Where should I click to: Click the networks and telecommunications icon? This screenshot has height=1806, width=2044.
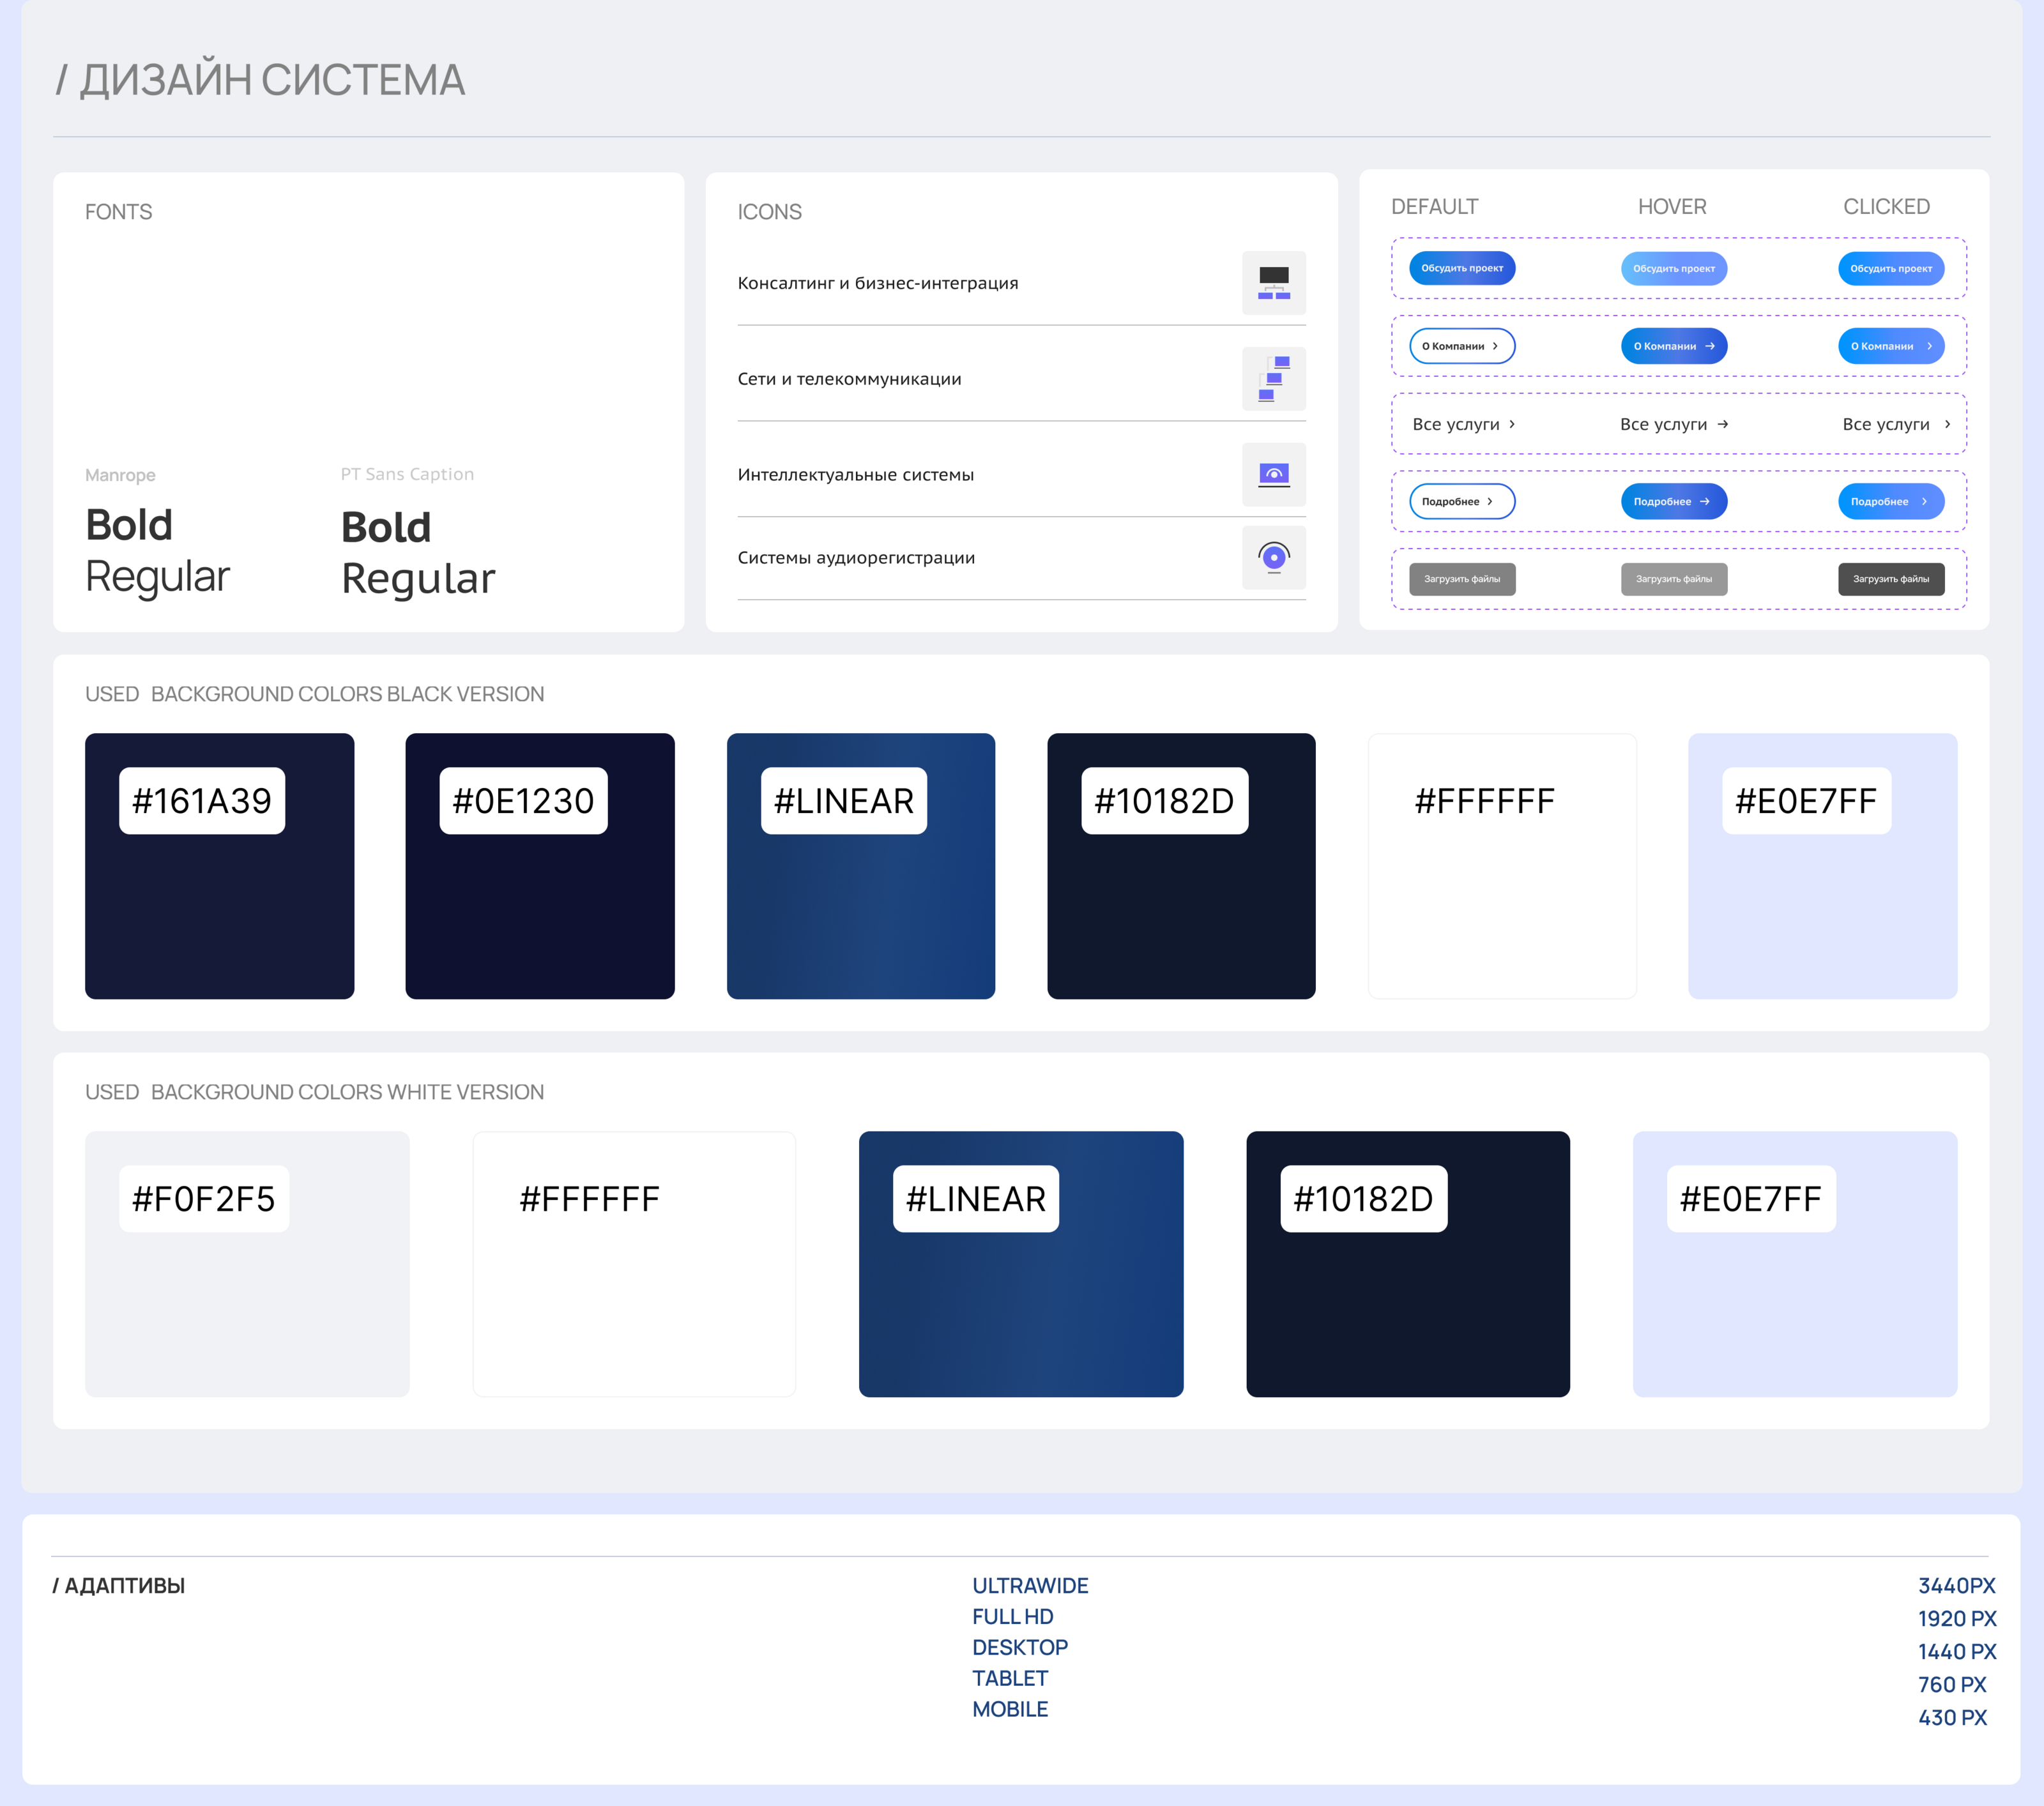pyautogui.click(x=1273, y=379)
